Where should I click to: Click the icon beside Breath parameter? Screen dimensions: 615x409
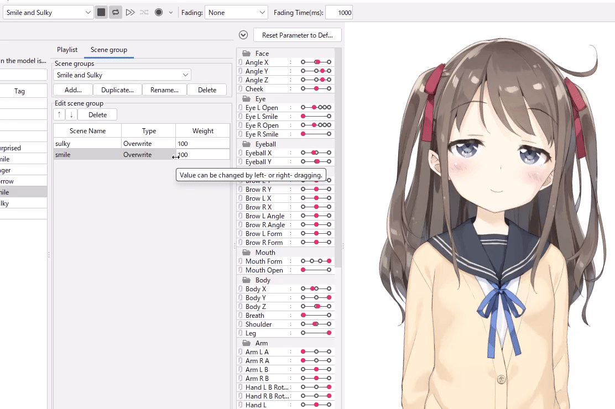241,315
